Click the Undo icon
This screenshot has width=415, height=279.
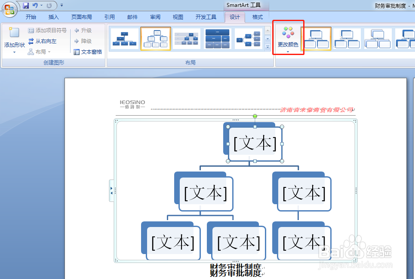click(x=35, y=6)
